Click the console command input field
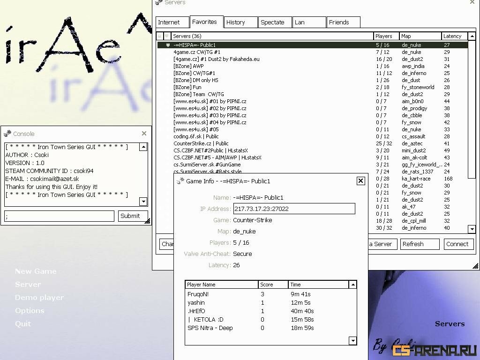The image size is (480, 360). tap(59, 216)
